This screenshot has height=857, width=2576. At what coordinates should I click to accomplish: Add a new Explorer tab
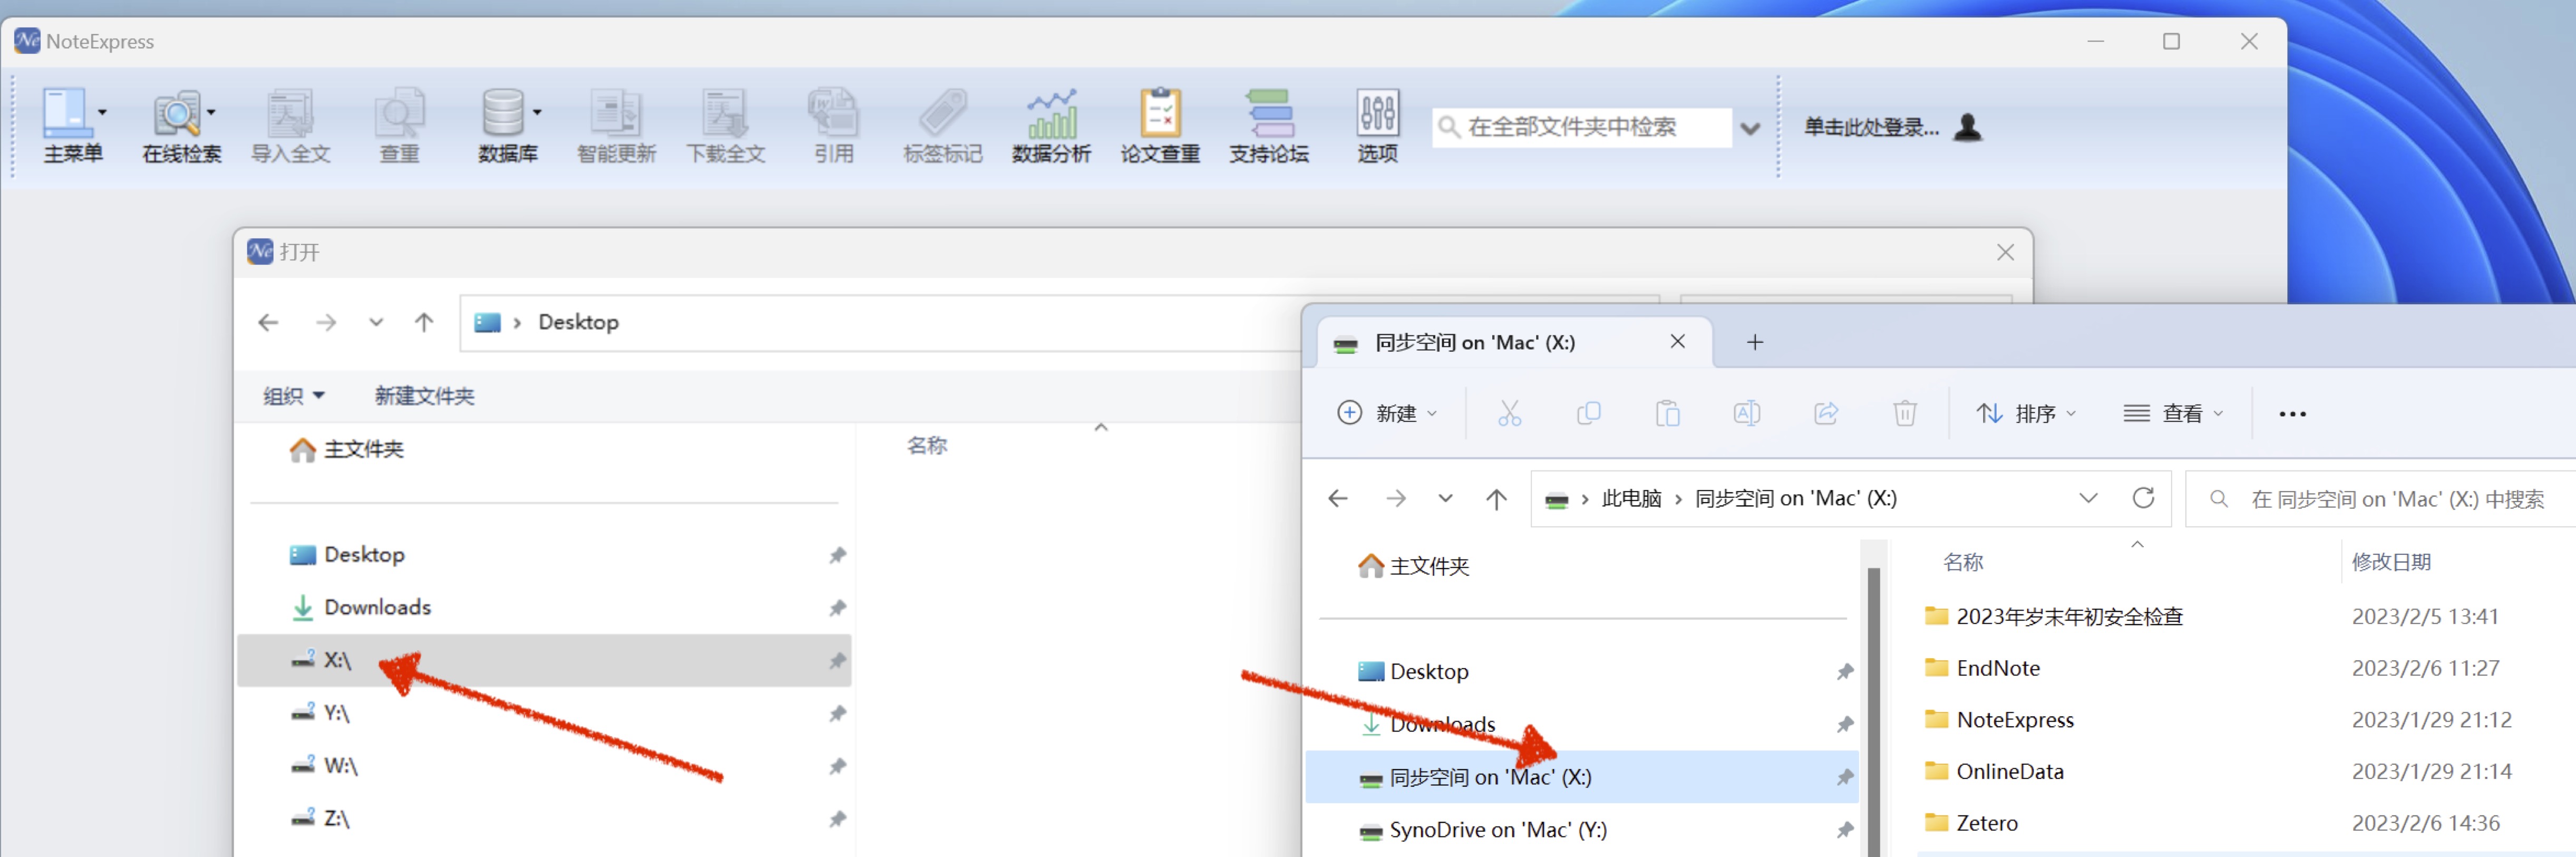tap(1755, 343)
